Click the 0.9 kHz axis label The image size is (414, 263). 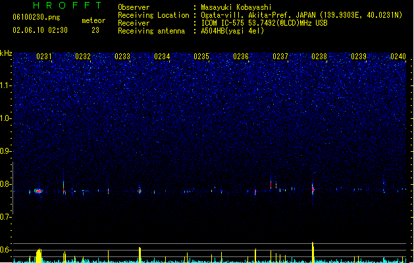point(5,151)
